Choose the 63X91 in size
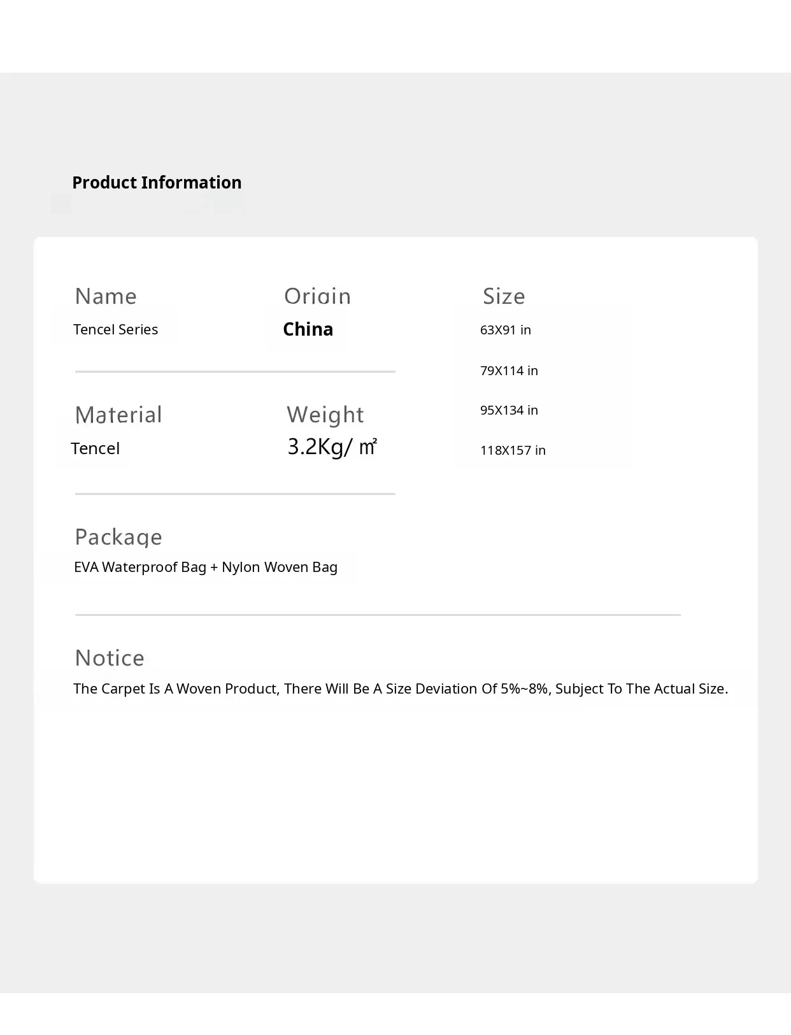This screenshot has width=791, height=1035. [506, 330]
